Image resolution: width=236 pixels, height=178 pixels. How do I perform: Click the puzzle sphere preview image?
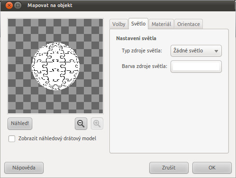56,66
